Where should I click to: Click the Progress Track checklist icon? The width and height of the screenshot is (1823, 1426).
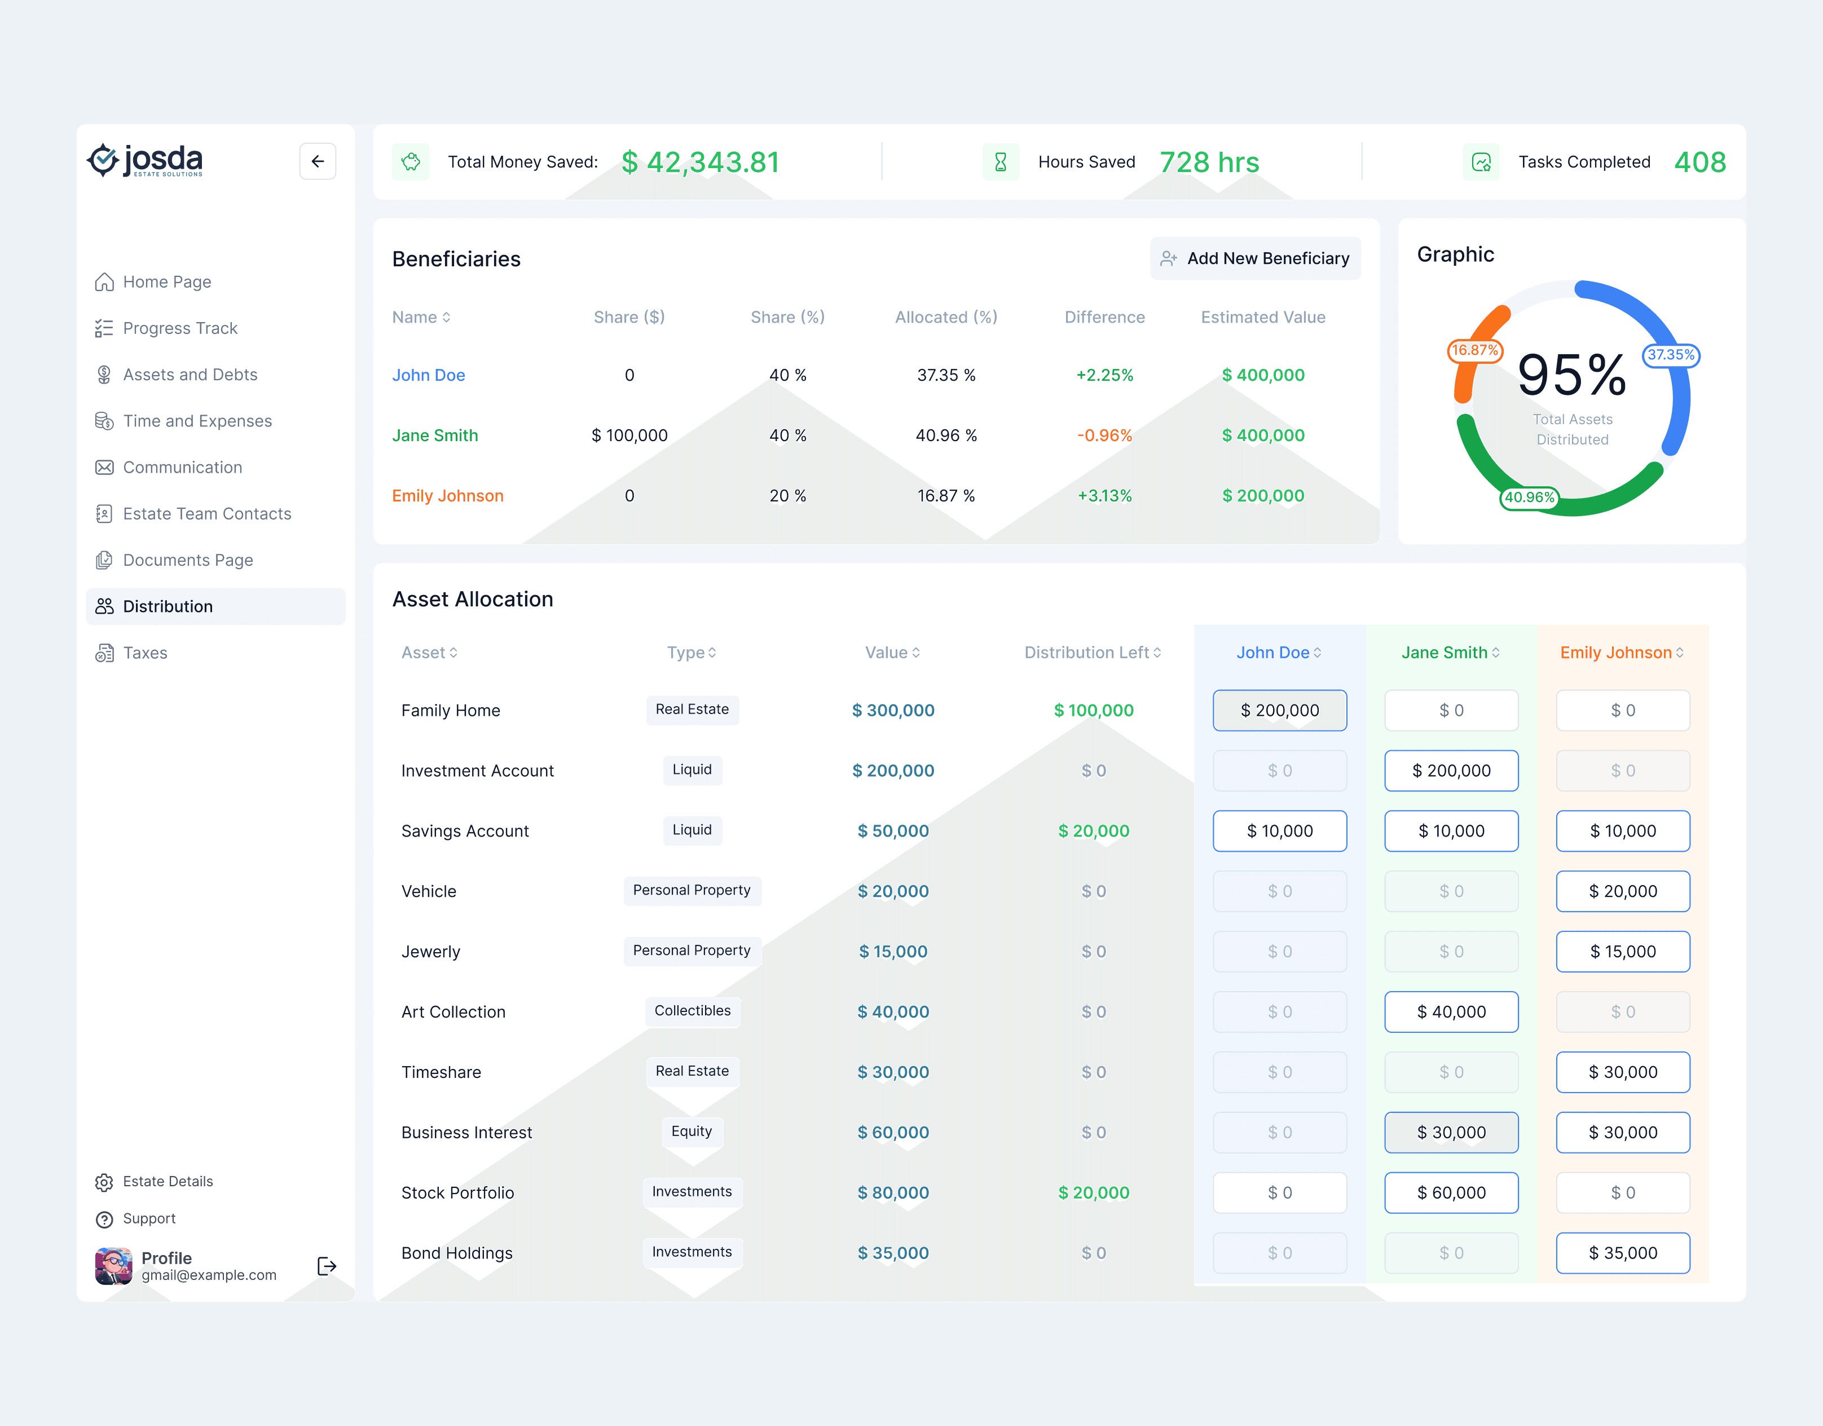click(104, 328)
